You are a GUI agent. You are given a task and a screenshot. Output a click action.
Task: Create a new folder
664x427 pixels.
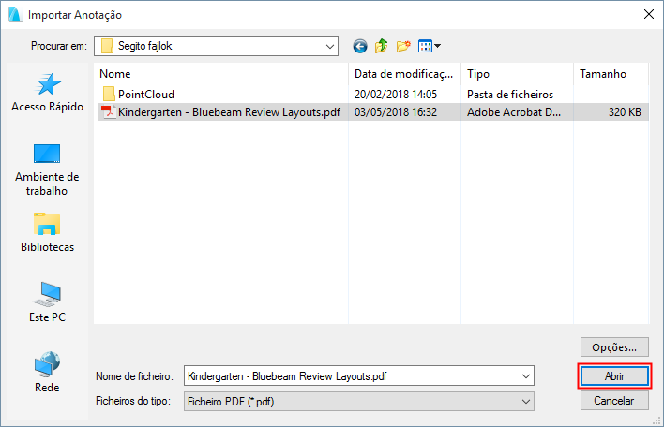click(403, 46)
